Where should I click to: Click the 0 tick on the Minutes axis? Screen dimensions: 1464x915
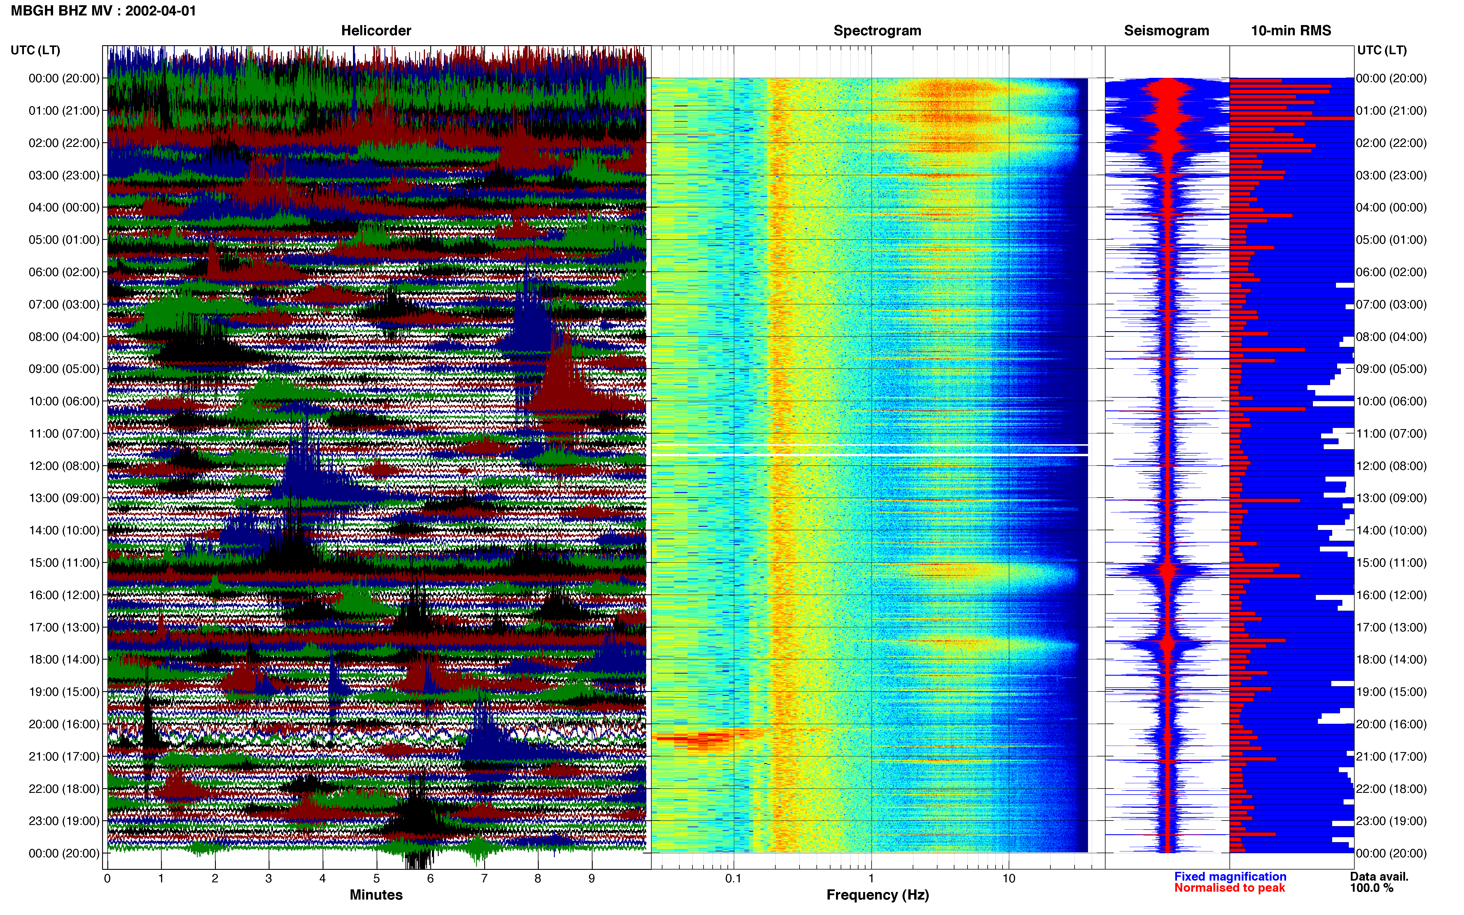pos(107,878)
